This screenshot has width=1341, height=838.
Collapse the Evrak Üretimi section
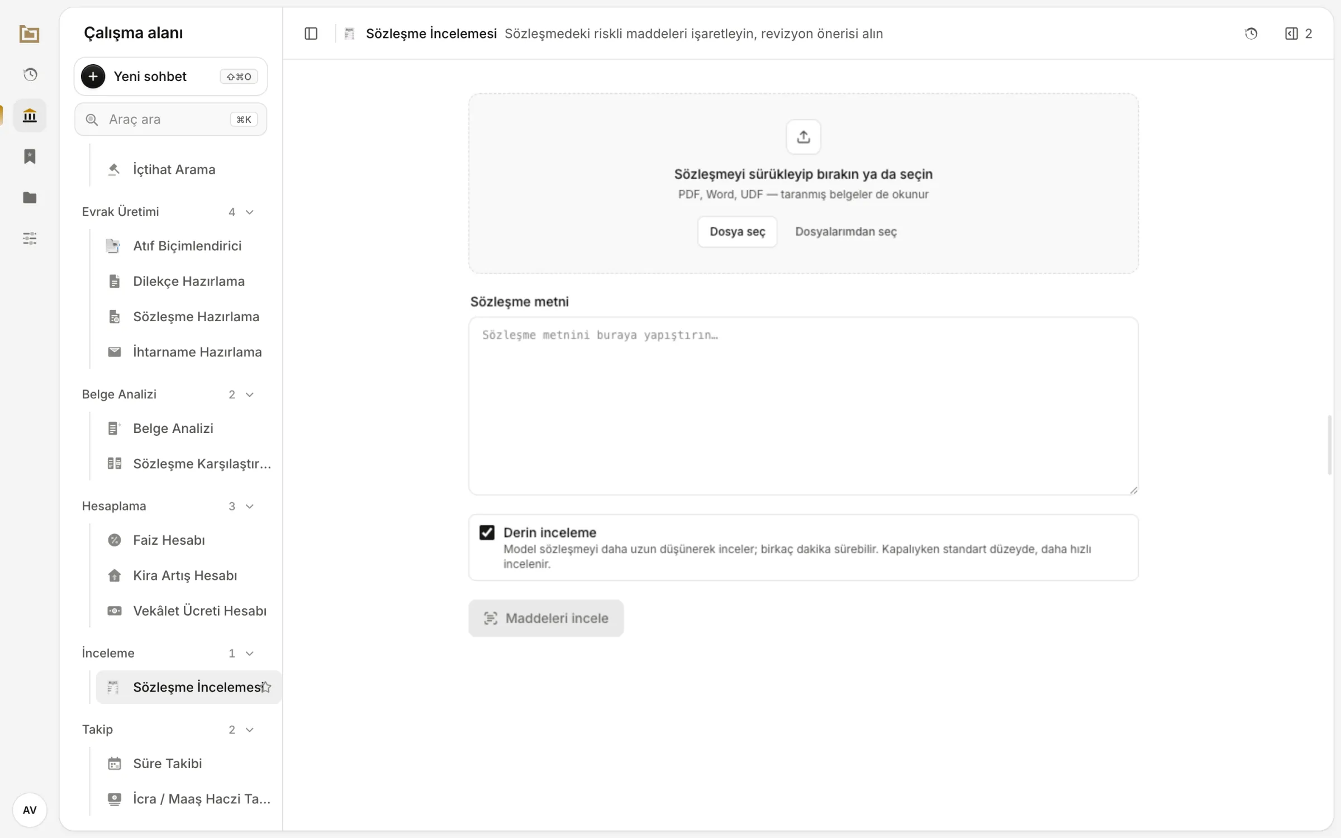250,212
